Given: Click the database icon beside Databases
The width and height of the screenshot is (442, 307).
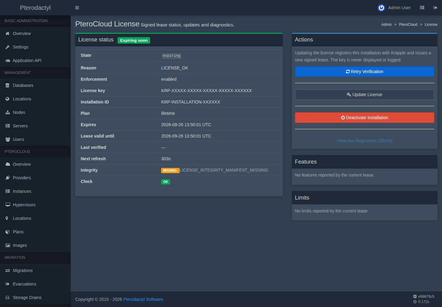Looking at the screenshot, I should (x=7, y=85).
